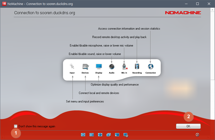Click the fullscreen on all monitors icon
The height and width of the screenshot is (140, 215).
click(x=108, y=135)
